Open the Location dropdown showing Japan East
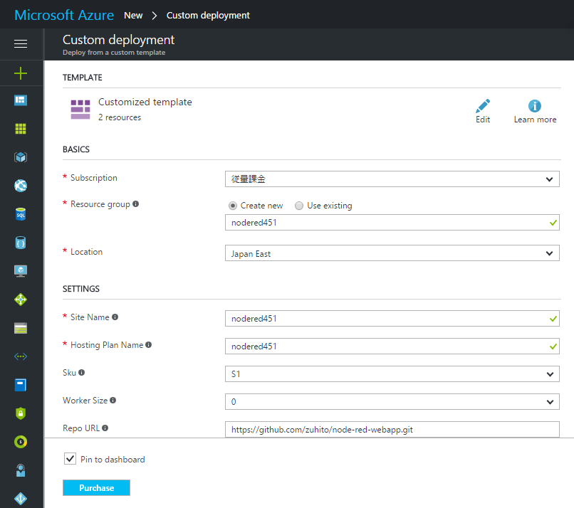574x508 pixels. click(x=392, y=253)
